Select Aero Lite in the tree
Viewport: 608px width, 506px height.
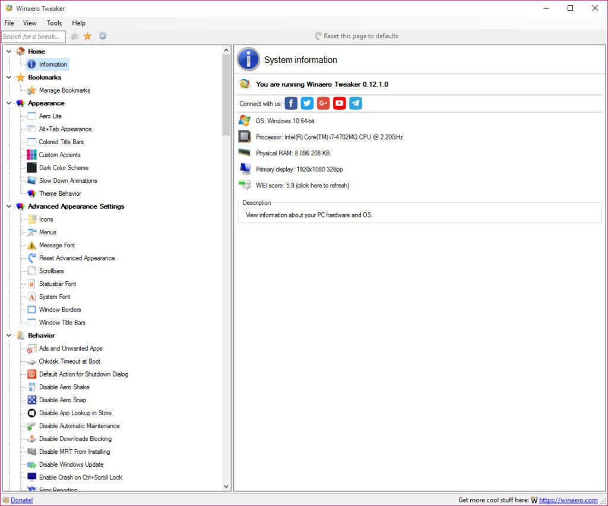50,116
